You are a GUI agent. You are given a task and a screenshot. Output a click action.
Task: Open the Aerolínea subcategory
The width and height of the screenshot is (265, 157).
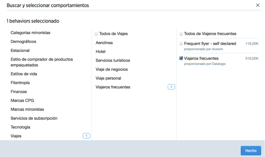click(104, 43)
